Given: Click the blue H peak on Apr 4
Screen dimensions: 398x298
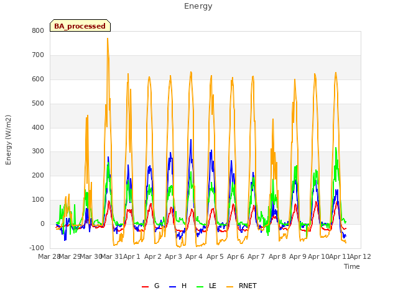Looking at the screenshot, I should click(x=191, y=140).
